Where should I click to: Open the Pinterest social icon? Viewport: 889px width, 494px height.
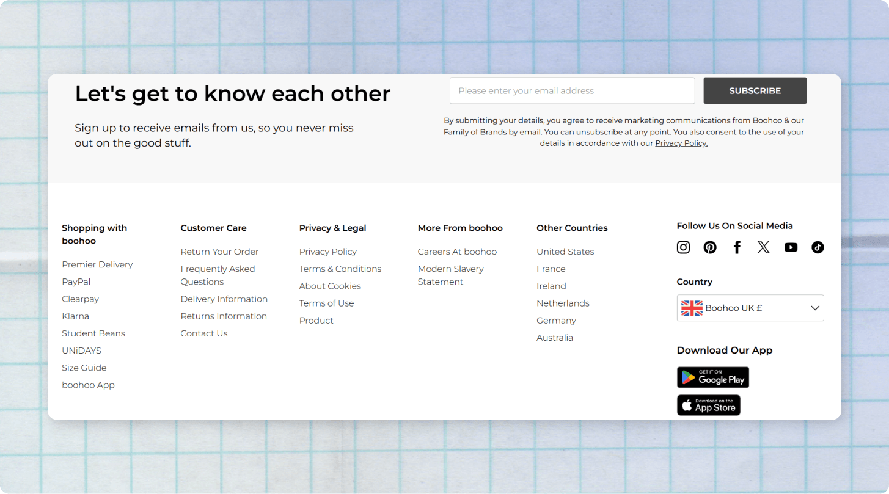710,247
